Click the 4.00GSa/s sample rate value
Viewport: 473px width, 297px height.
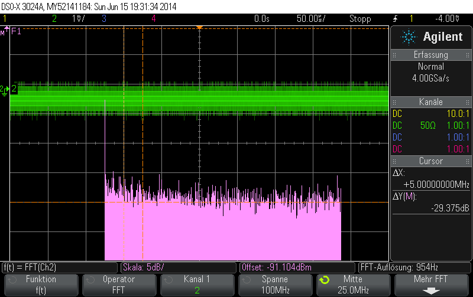click(x=430, y=79)
